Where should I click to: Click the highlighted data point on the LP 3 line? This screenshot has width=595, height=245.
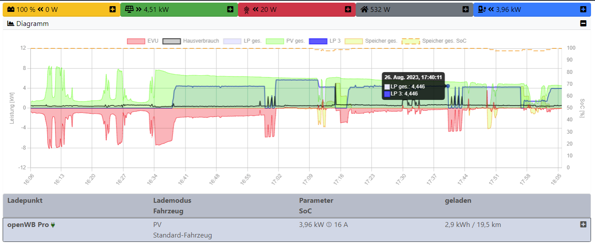pos(448,86)
